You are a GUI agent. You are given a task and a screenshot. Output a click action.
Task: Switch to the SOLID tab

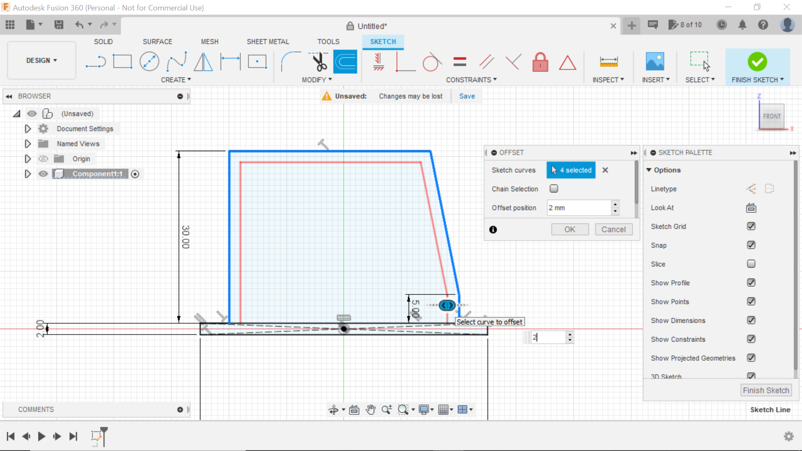pos(103,41)
